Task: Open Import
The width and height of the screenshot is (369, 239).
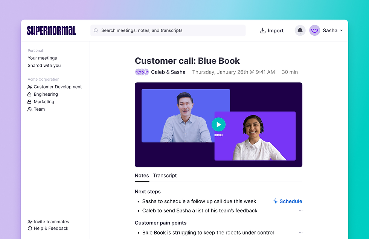Action: [271, 30]
